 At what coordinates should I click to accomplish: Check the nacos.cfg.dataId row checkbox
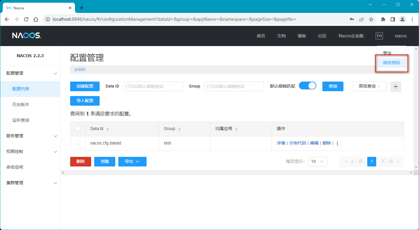pyautogui.click(x=78, y=143)
